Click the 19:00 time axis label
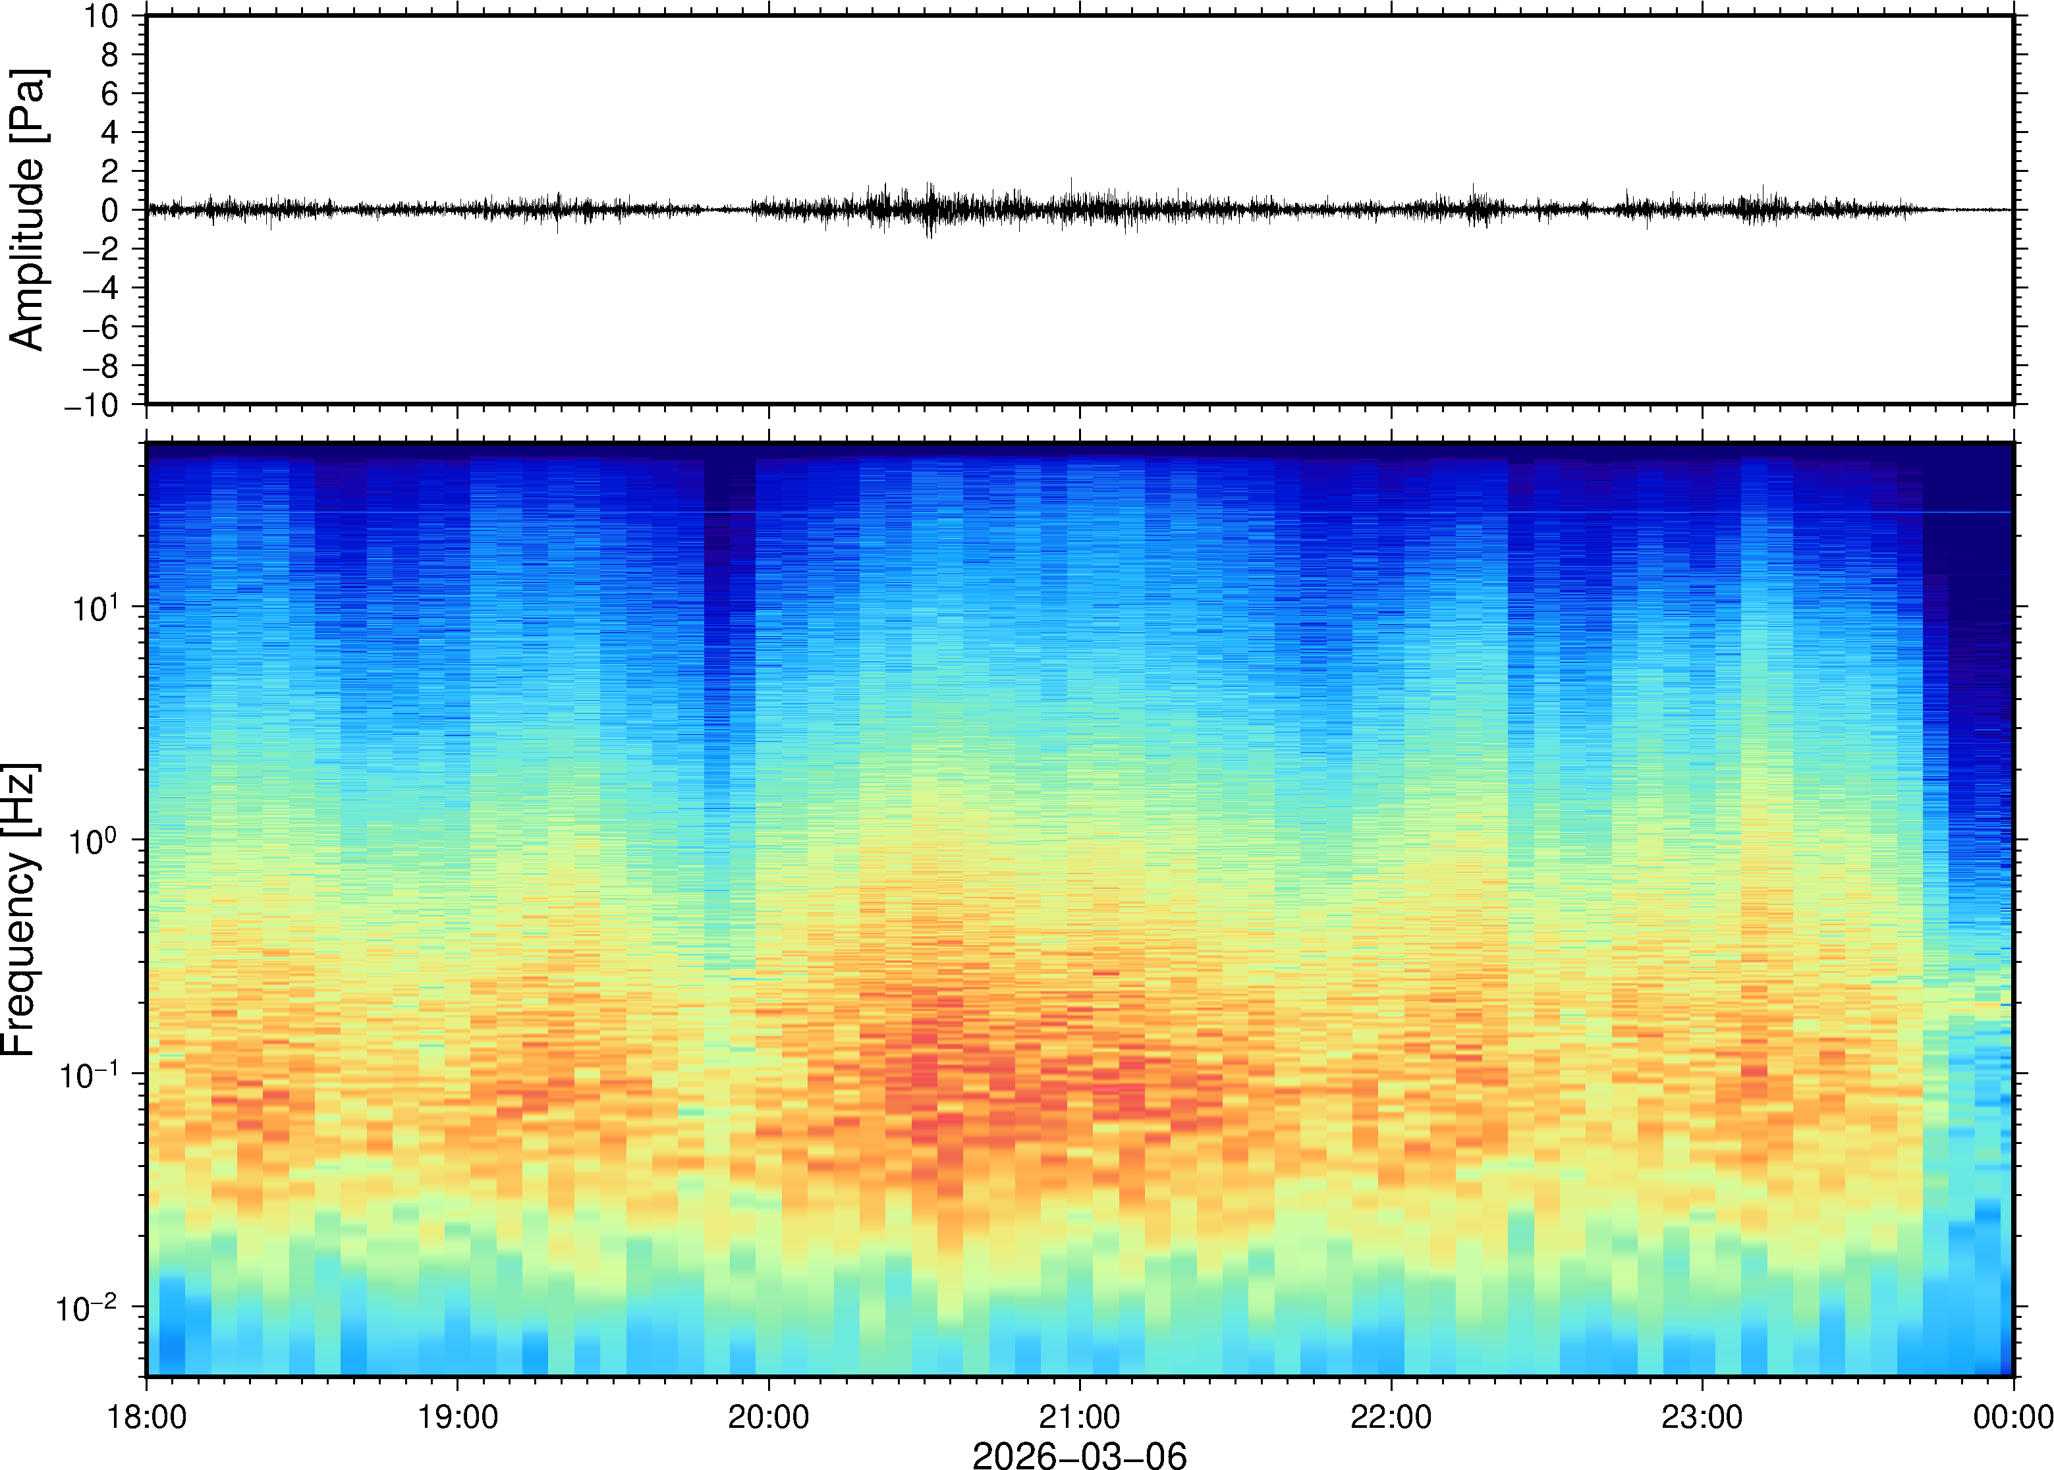This screenshot has height=1470, width=2054. (x=457, y=1417)
